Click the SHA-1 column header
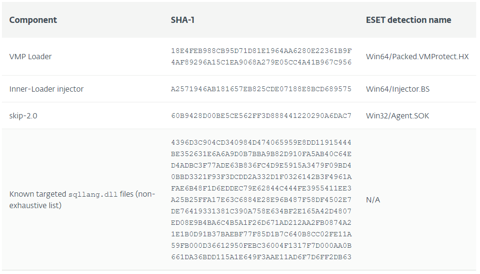Screen dimensions: 480x274 pos(183,20)
